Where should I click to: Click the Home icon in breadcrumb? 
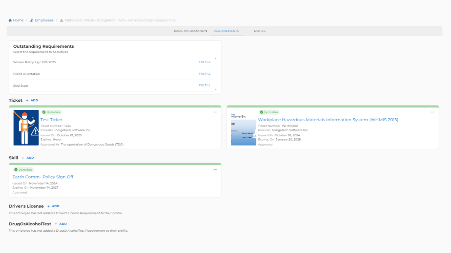[10, 20]
